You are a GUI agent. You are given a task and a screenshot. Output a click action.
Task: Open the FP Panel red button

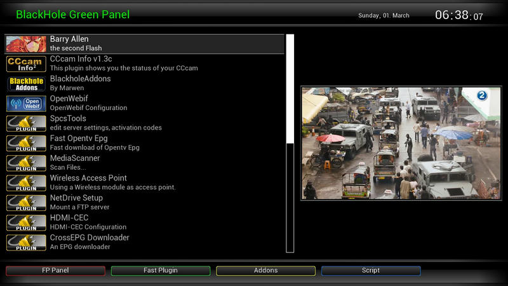[55, 271]
